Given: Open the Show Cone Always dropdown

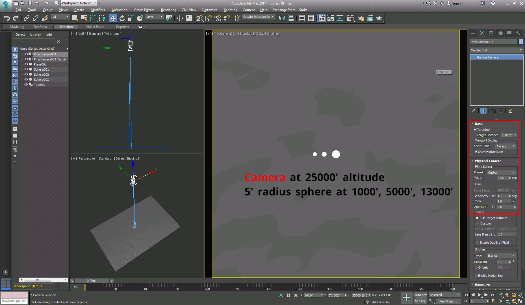Looking at the screenshot, I should pos(506,146).
